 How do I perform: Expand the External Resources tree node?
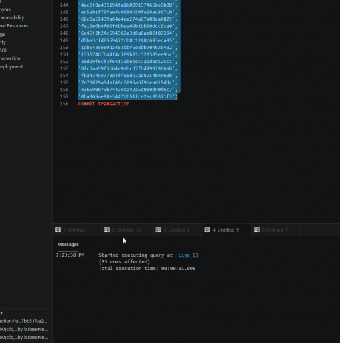[14, 26]
